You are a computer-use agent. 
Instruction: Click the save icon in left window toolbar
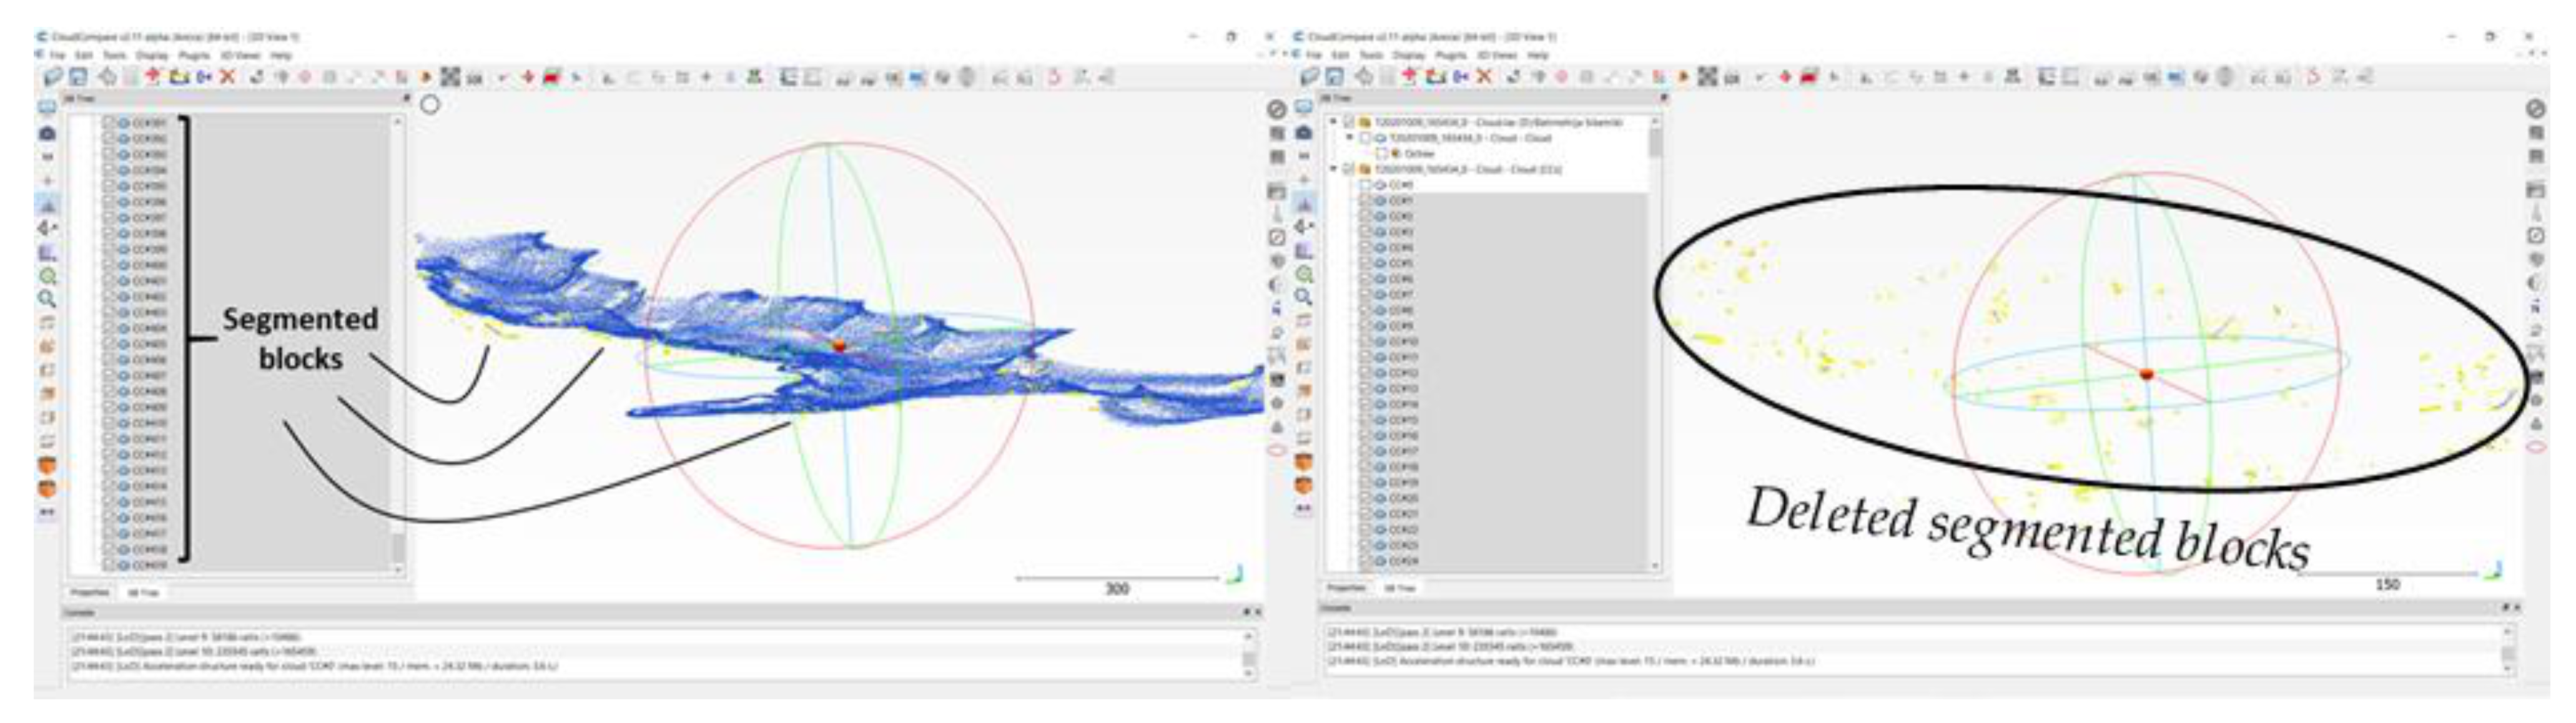pos(78,77)
